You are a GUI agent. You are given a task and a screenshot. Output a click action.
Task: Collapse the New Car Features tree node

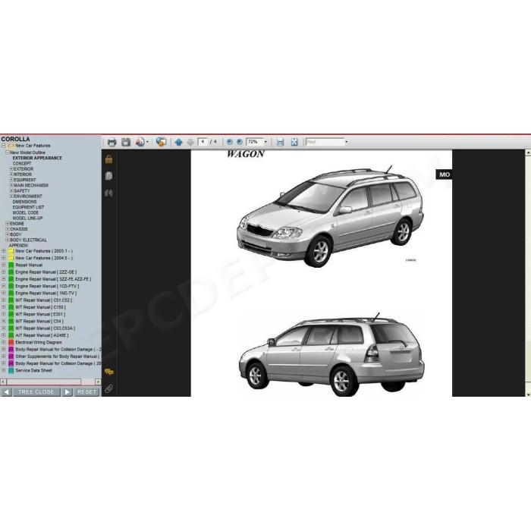[3, 146]
